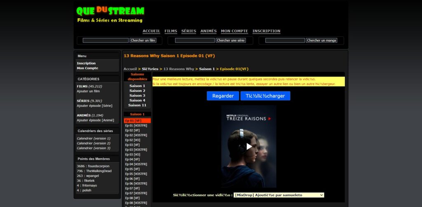This screenshot has width=422, height=207.
Task: Click Accueil in the breadcrumb
Action: click(130, 69)
